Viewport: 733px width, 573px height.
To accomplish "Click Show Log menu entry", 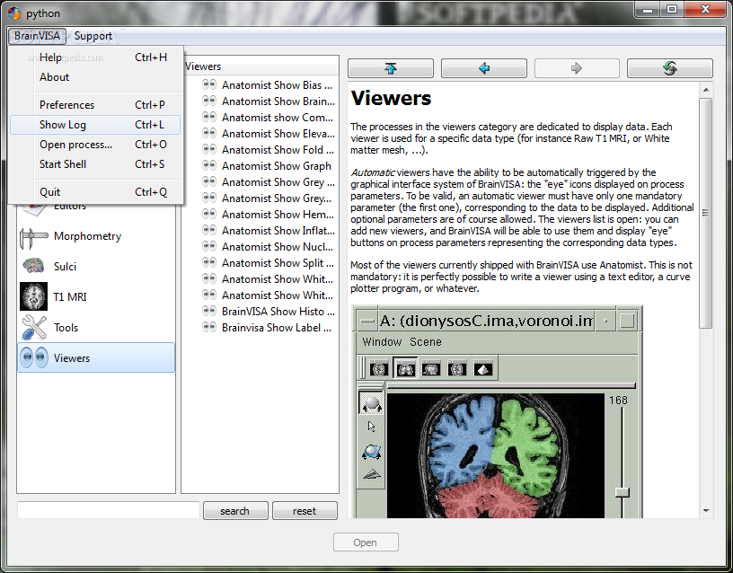I will click(95, 125).
